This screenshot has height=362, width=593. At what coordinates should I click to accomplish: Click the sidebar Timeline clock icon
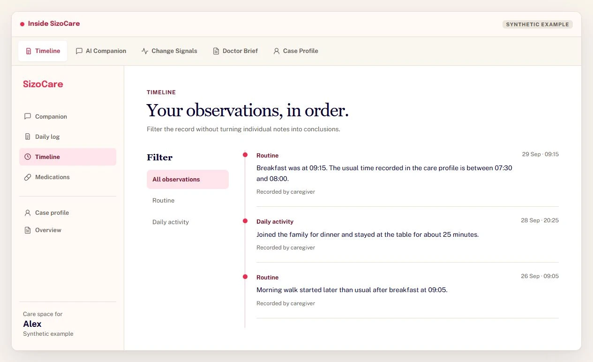(28, 157)
